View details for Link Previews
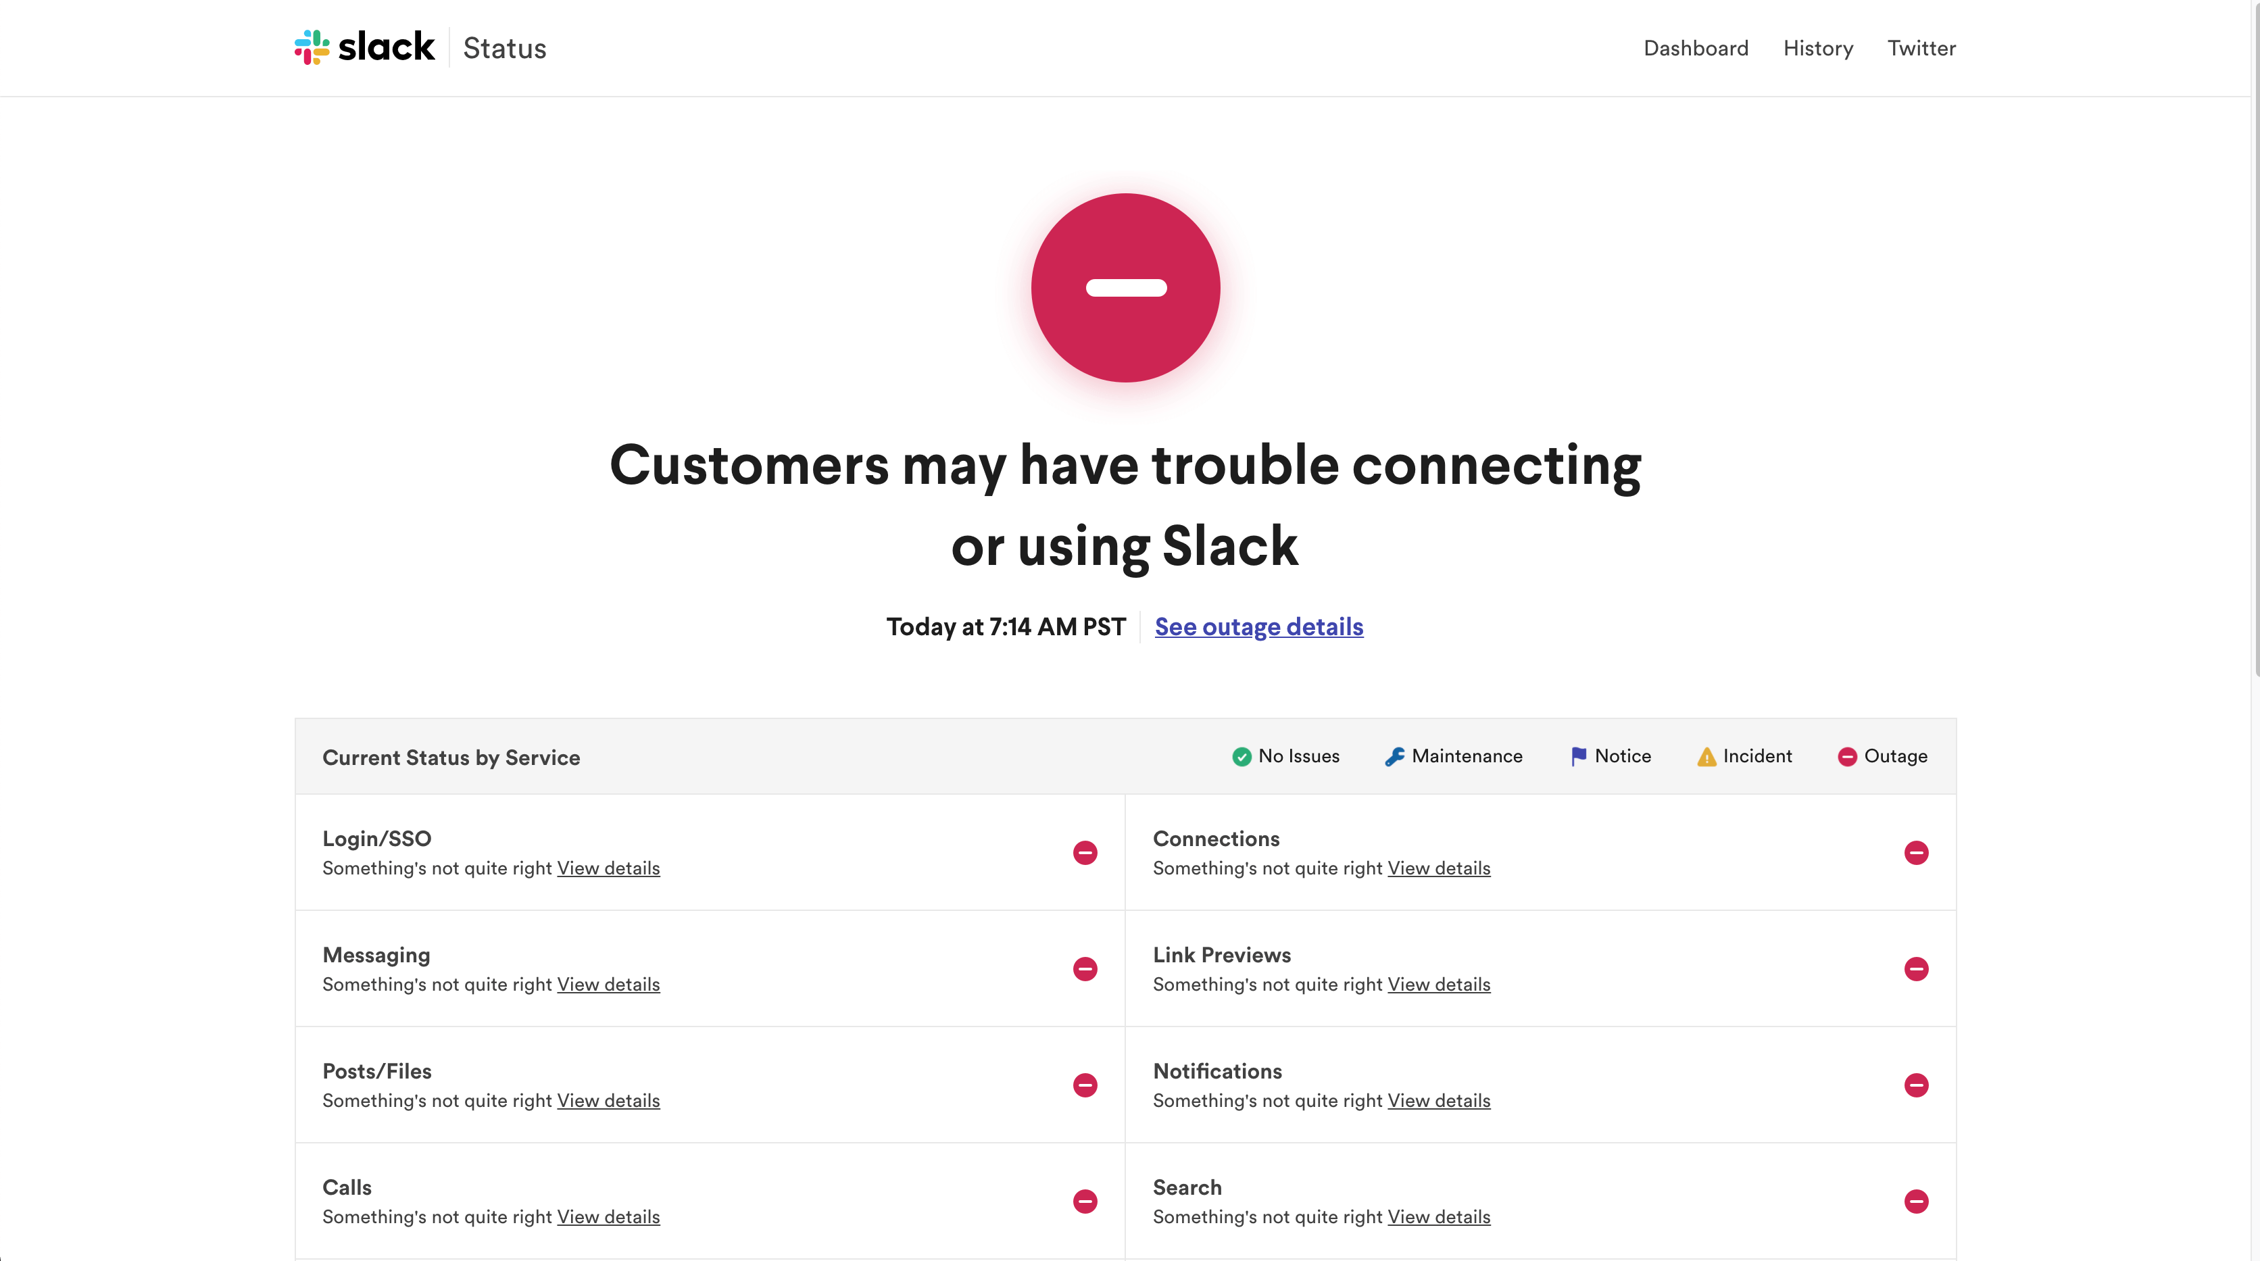 coord(1439,985)
